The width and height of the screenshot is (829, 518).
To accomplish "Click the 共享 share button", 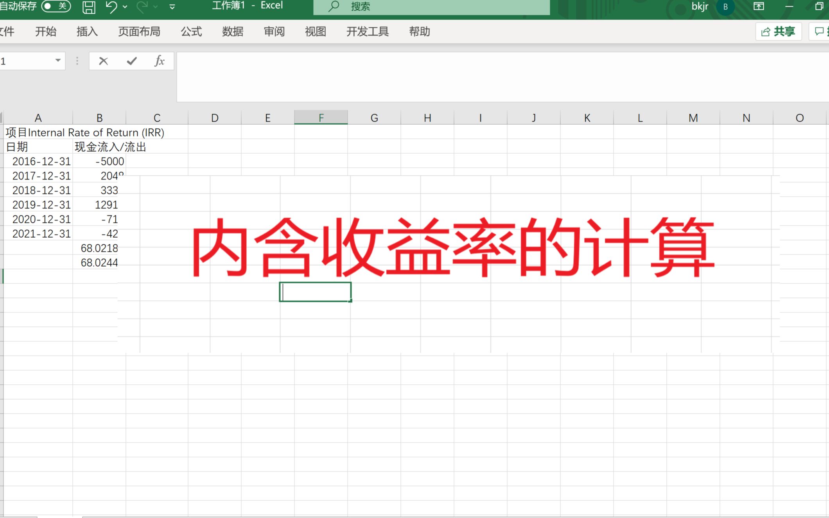I will coord(778,32).
